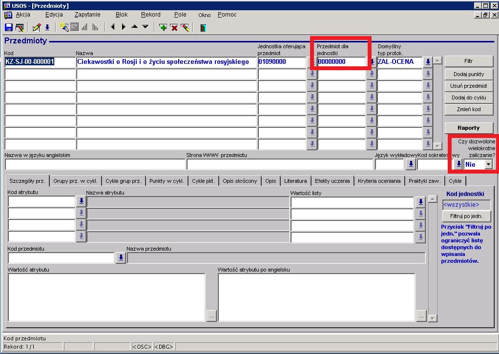Click the door Exit toolbar icon

[x=203, y=28]
